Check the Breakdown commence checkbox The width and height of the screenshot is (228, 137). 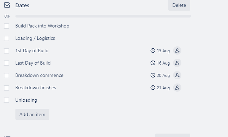7,76
